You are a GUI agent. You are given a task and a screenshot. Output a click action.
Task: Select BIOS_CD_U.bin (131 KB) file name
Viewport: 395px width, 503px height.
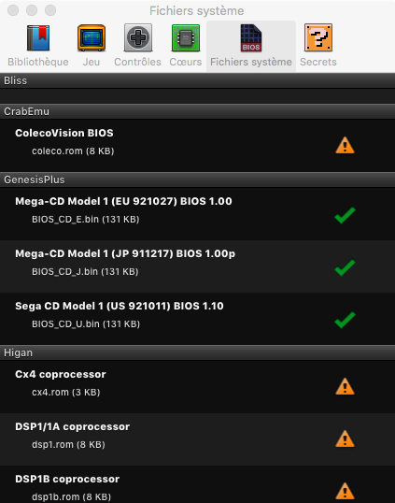[86, 324]
